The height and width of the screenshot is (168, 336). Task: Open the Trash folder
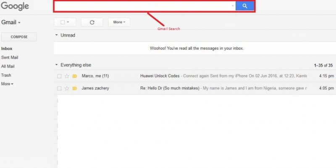click(x=6, y=75)
